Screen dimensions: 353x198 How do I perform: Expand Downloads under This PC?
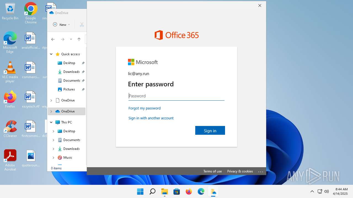[54, 149]
